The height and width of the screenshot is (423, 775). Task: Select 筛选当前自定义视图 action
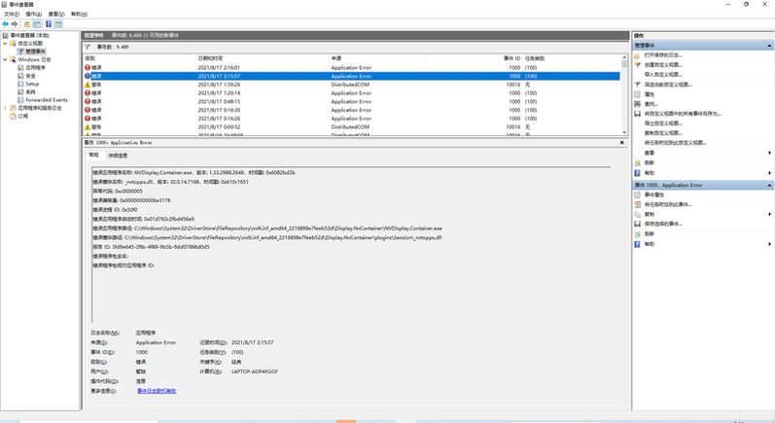click(672, 85)
